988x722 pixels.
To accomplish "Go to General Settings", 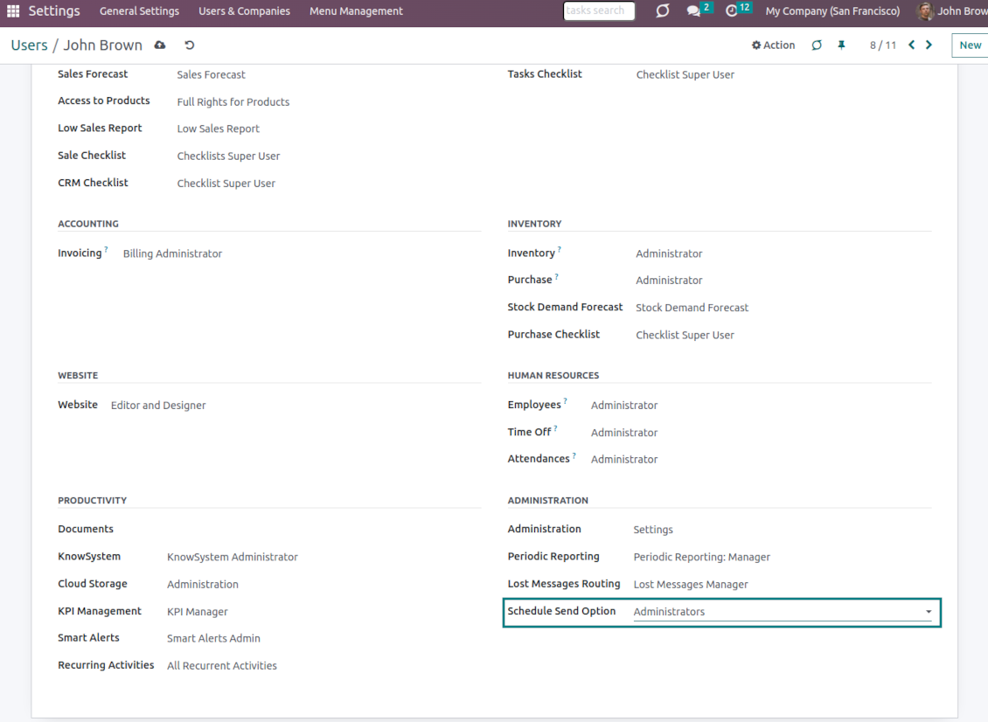I will pyautogui.click(x=139, y=11).
